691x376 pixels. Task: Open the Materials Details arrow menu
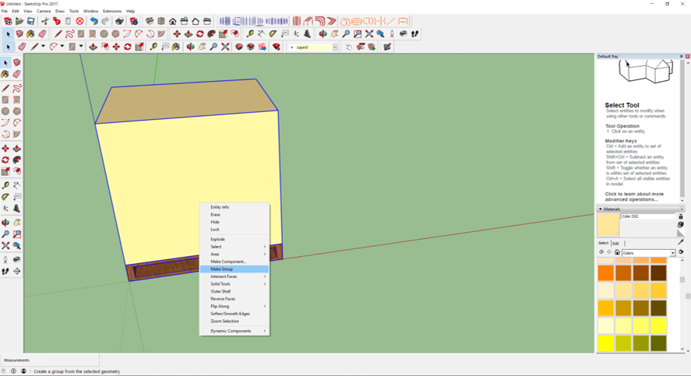pyautogui.click(x=682, y=252)
